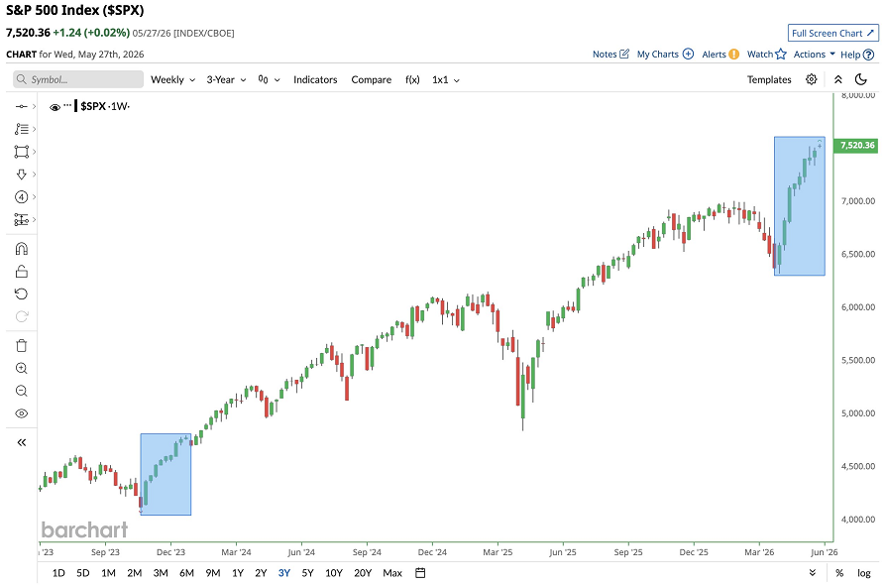
Task: Select the rectangle shape tool
Action: [22, 152]
